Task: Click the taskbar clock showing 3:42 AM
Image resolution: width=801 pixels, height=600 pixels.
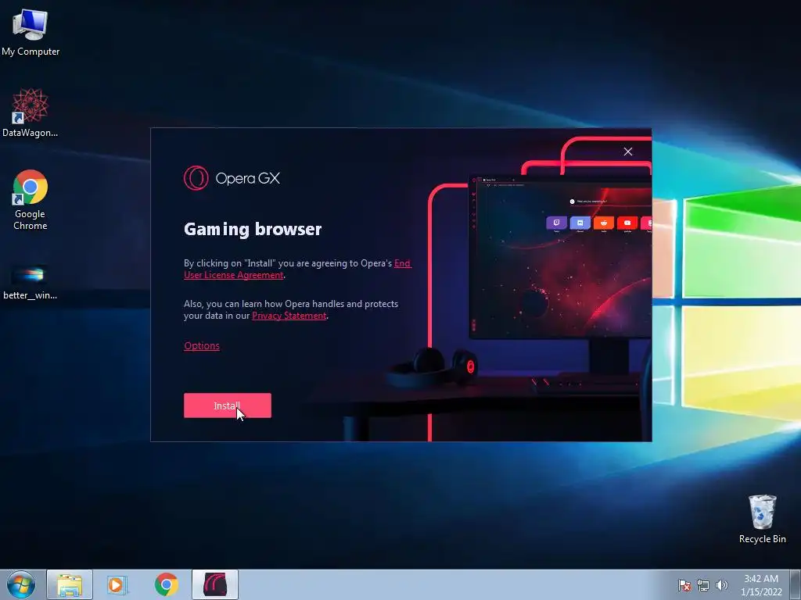Action: pos(761,585)
